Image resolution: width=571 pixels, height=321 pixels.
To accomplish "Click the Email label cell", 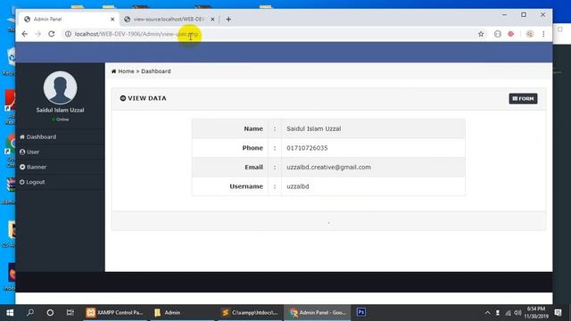I will [230, 167].
